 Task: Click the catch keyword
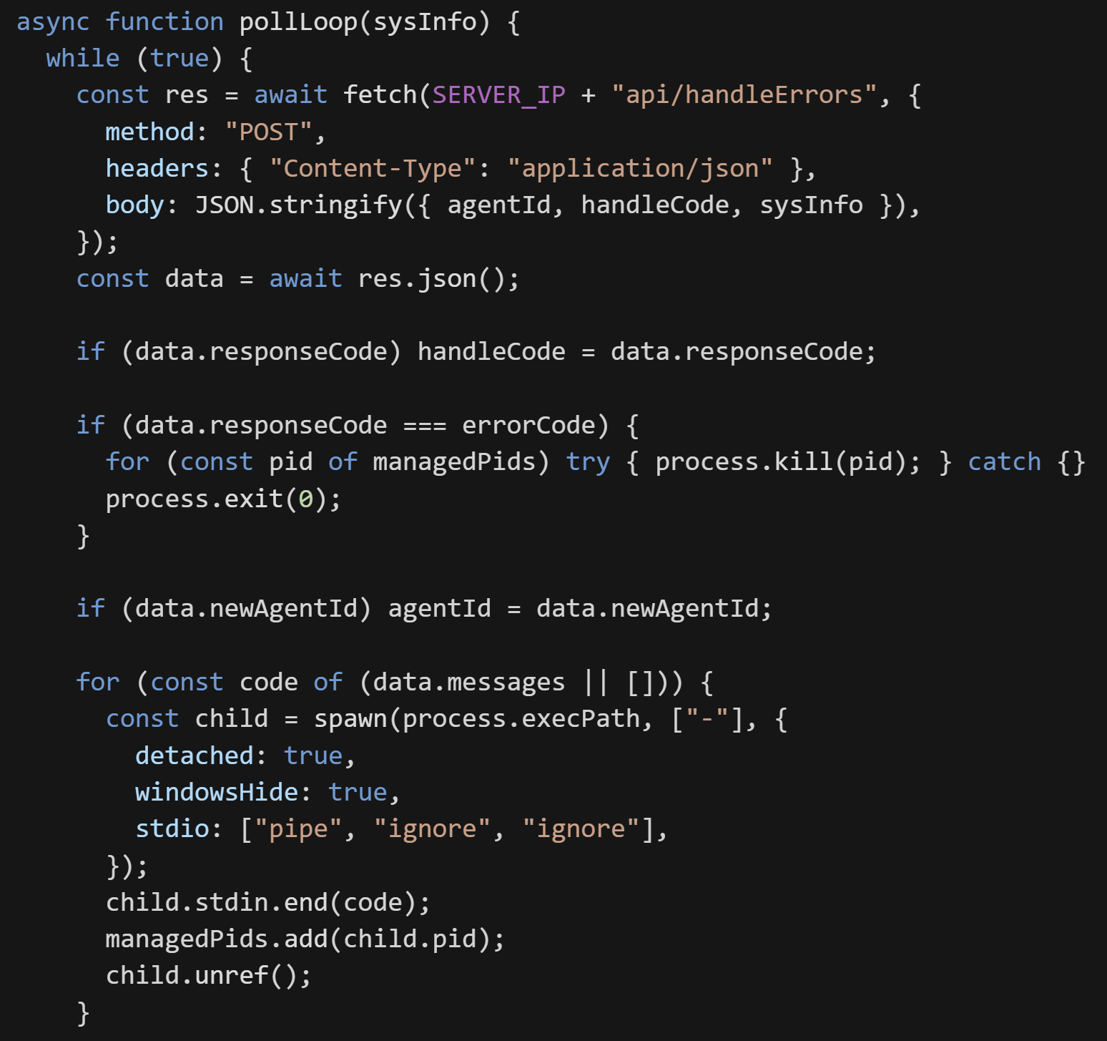click(1004, 462)
